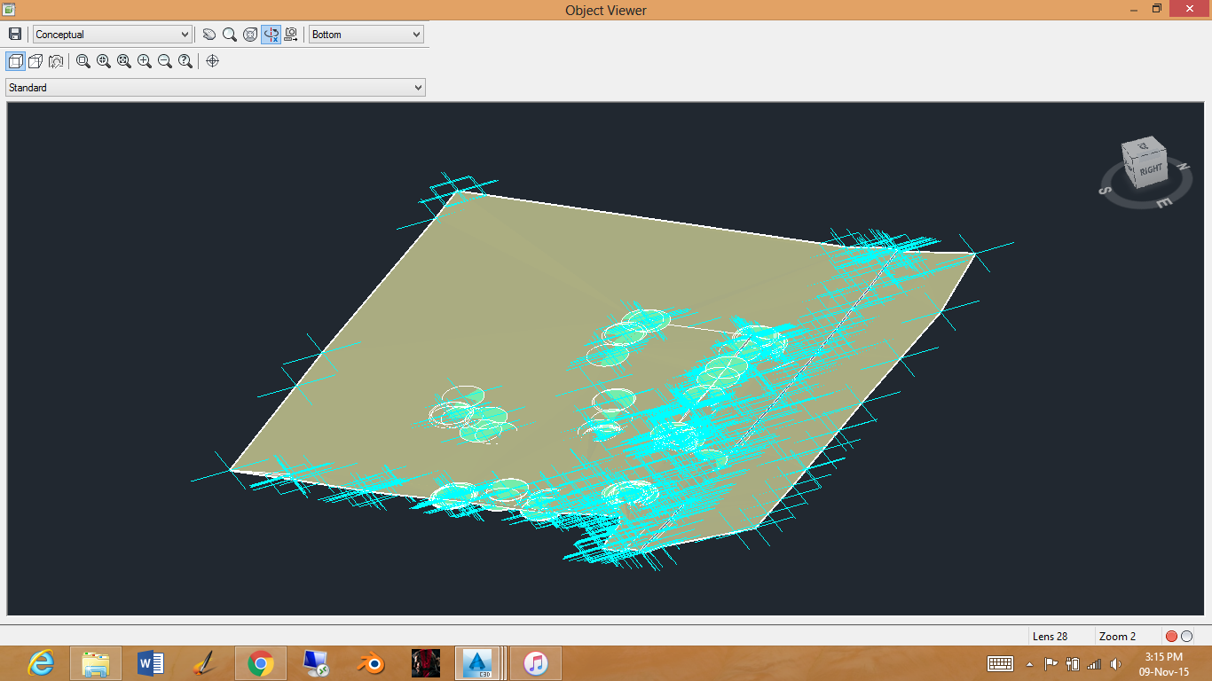Select the Pan hand tool
The width and height of the screenshot is (1212, 681).
coord(209,35)
